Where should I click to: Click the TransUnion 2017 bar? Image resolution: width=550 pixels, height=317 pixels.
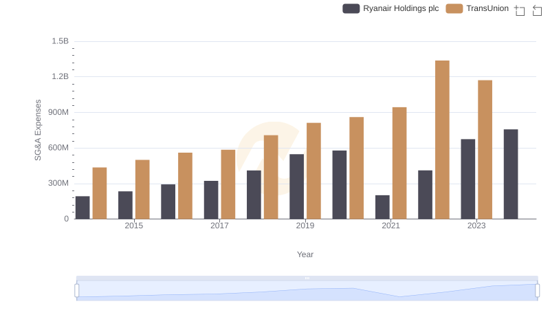click(228, 184)
